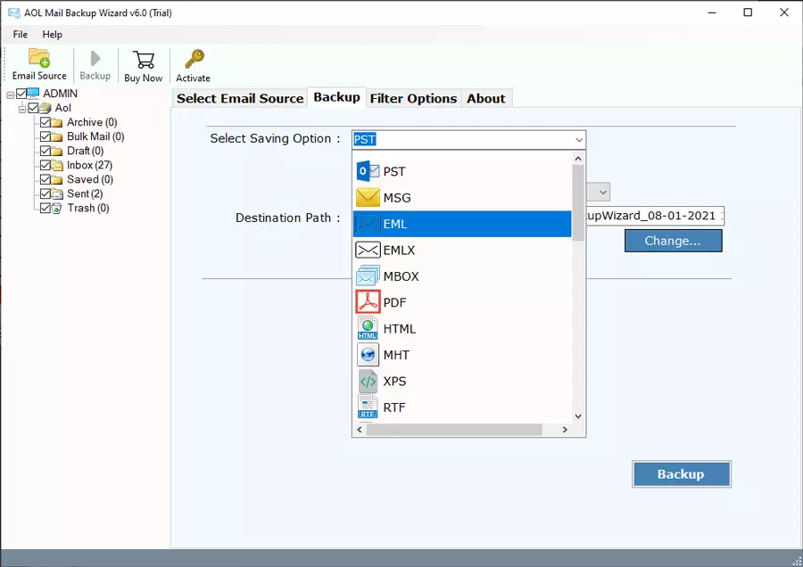Uncheck the Bulk Mail (0) checkbox
Screen dimensions: 803x567
point(46,136)
